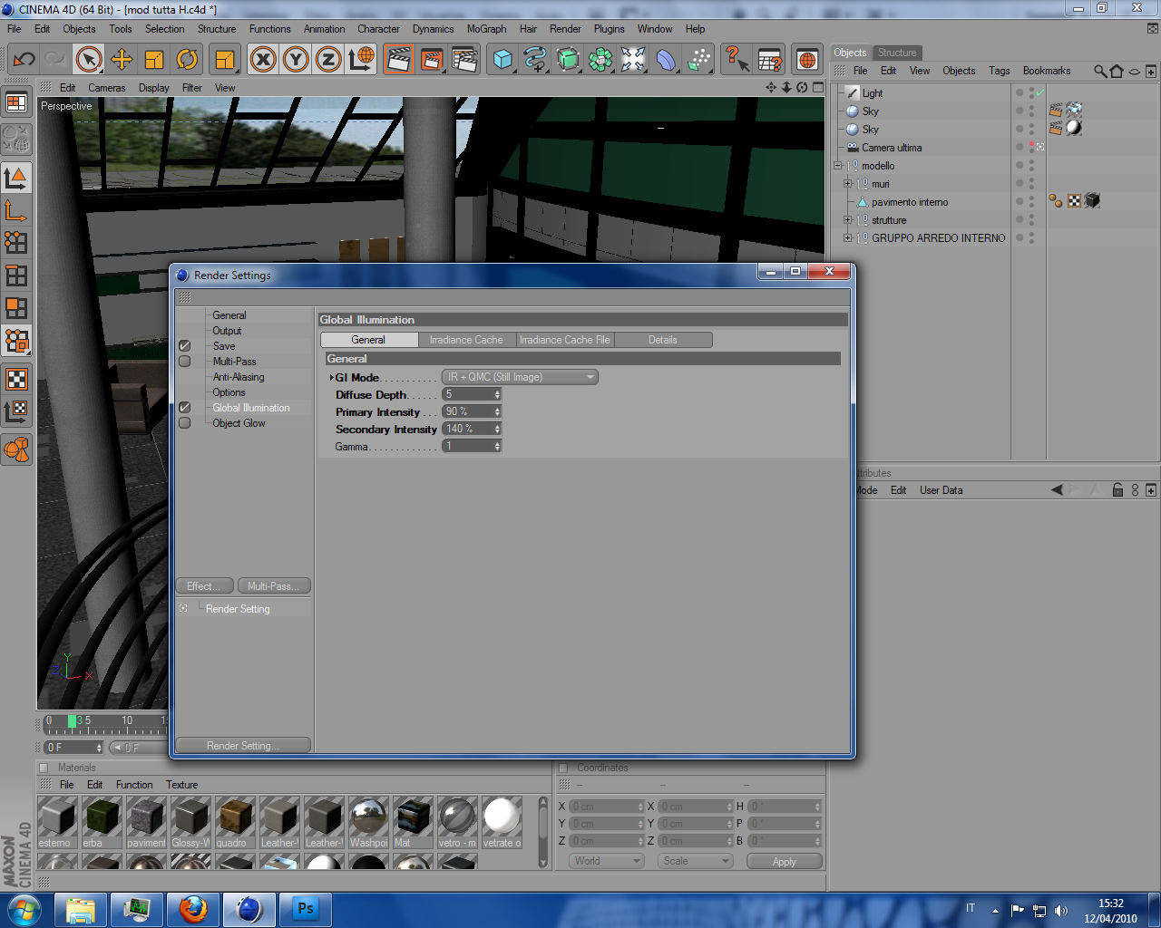Select the Move tool in toolbar
The height and width of the screenshot is (928, 1161).
tap(122, 60)
